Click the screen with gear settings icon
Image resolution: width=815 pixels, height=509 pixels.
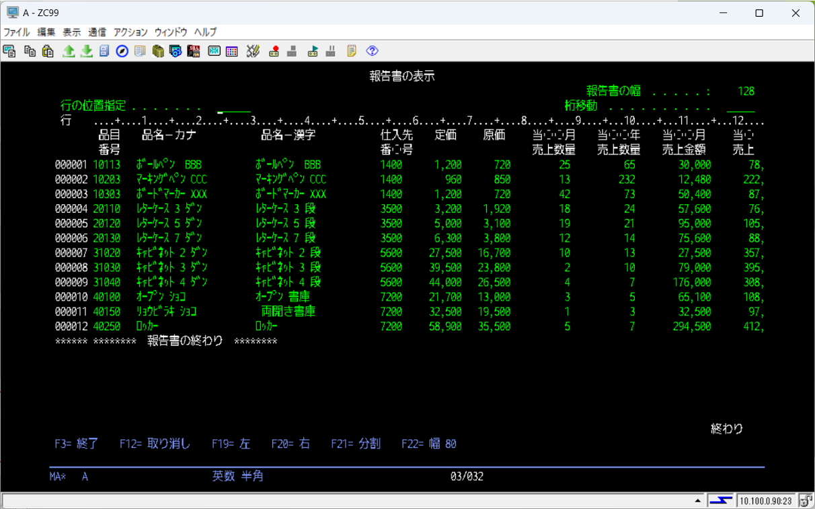(176, 51)
